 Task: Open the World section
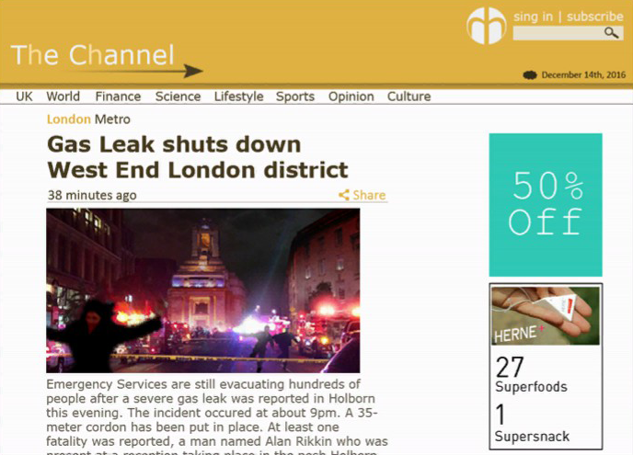[63, 97]
